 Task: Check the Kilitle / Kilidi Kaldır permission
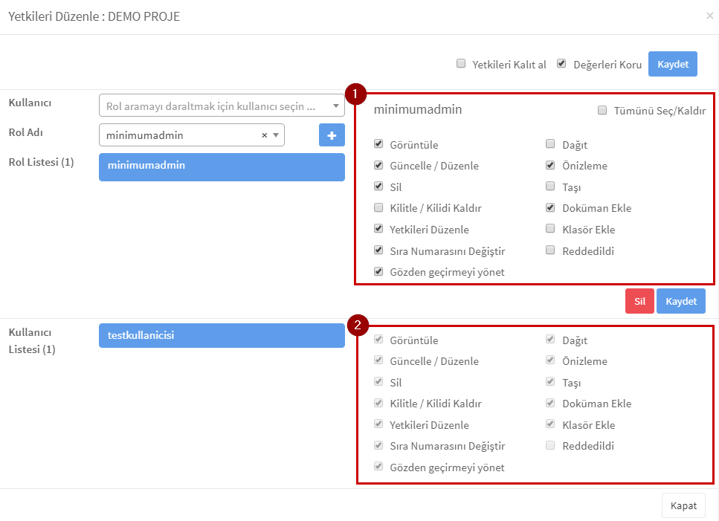click(x=378, y=207)
